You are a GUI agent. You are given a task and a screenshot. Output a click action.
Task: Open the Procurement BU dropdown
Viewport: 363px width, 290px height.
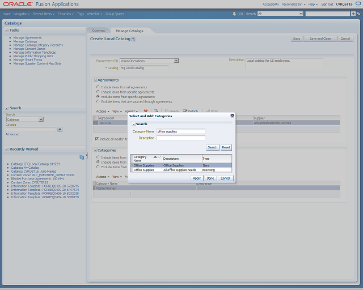176,61
